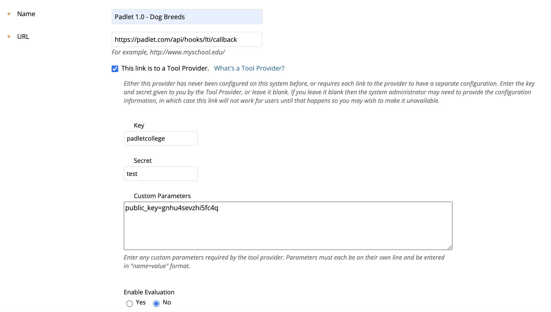This screenshot has height=312, width=551.
Task: Click inside the Custom Parameters text area
Action: 288,226
